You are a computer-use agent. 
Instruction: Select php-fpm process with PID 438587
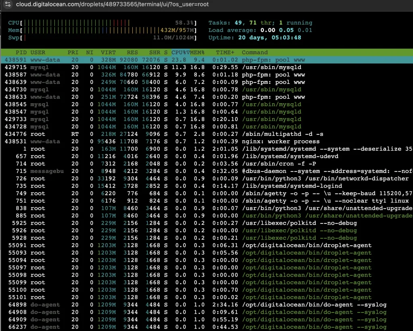[x=206, y=75]
